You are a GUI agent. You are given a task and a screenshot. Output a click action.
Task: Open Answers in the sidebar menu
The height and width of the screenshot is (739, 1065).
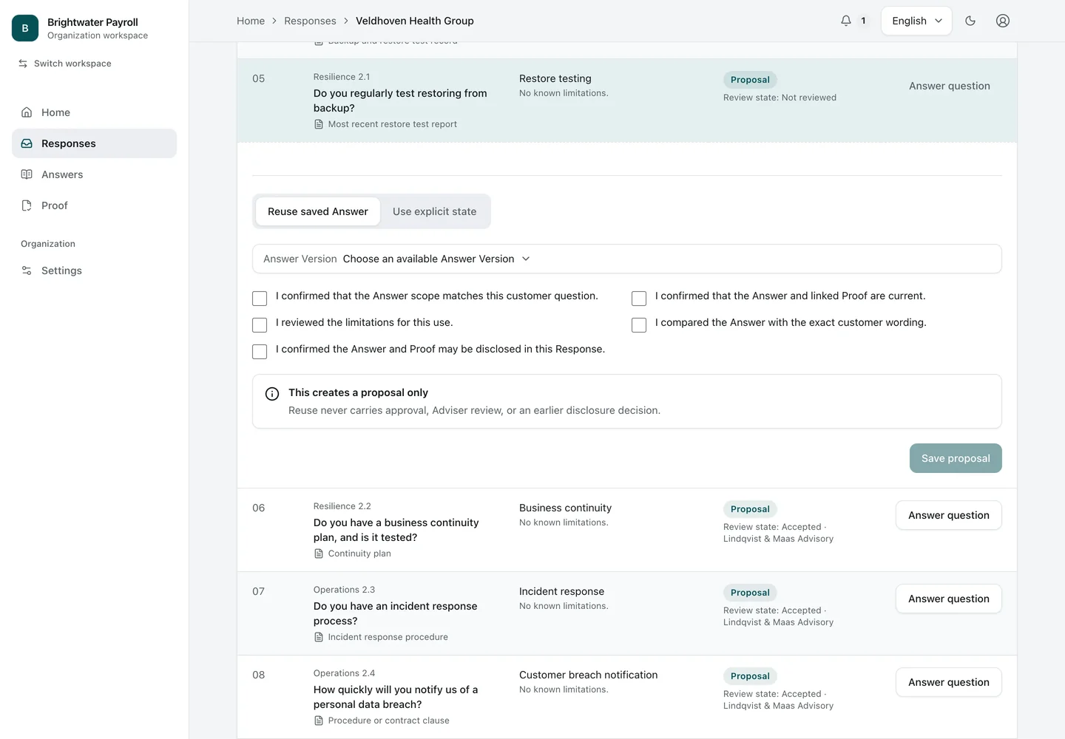[95, 174]
